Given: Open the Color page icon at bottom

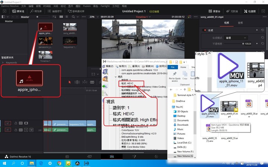Looking at the screenshot, I should tap(156, 157).
